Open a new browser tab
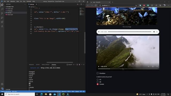 pos(112,2)
